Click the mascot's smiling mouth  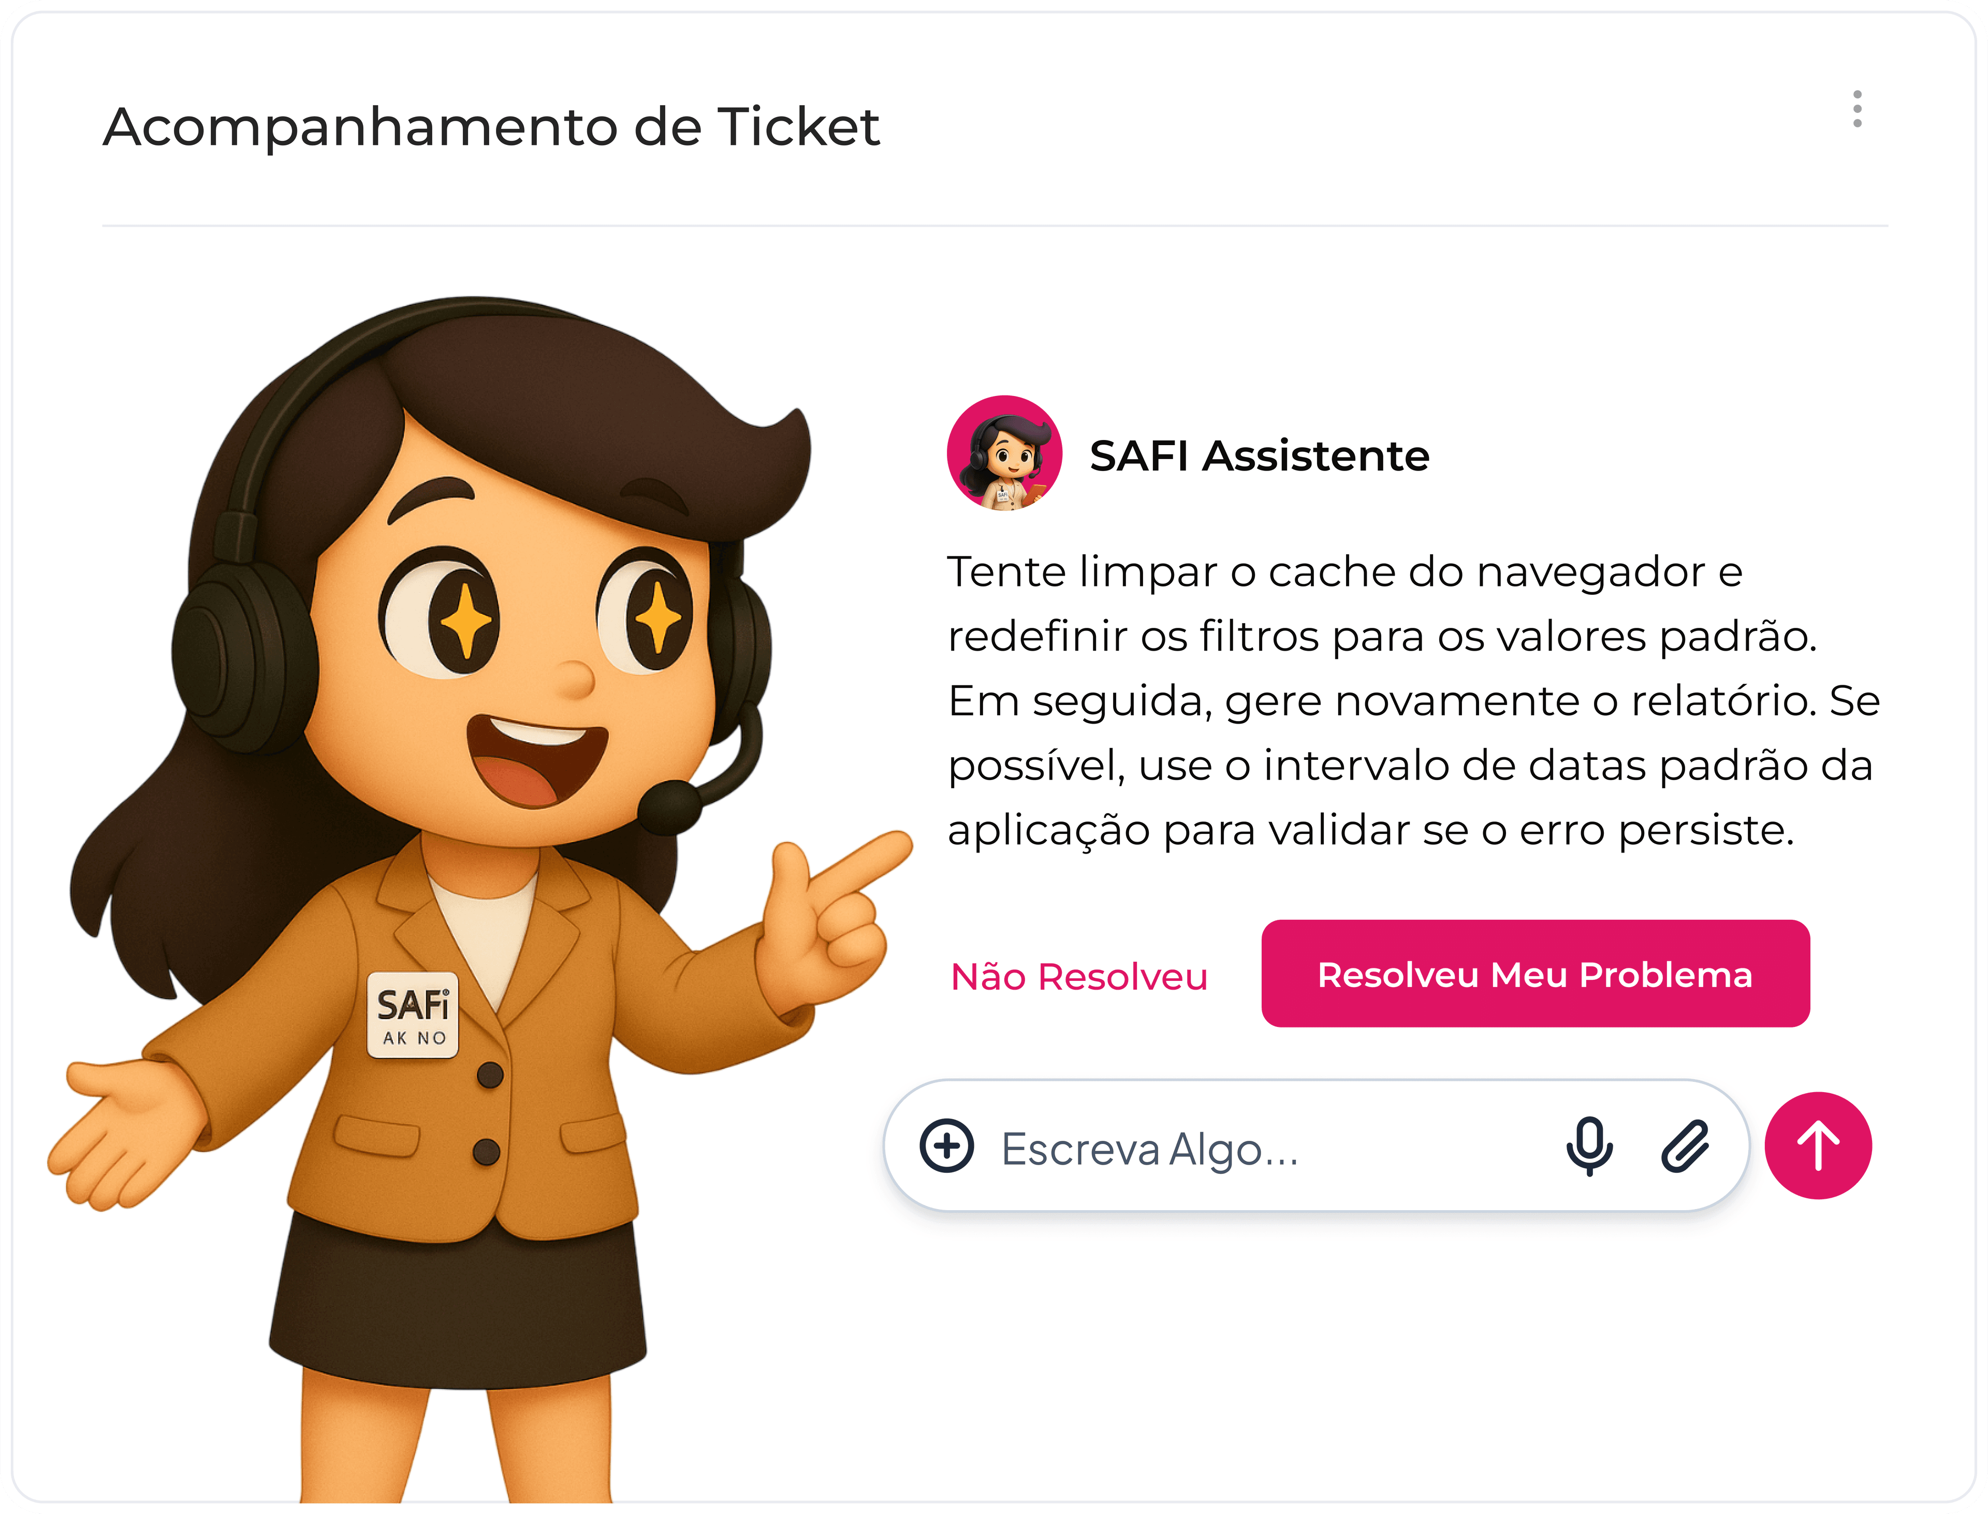[535, 760]
